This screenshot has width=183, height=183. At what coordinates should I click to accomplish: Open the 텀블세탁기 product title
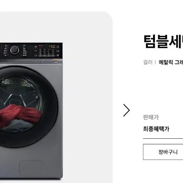tap(163, 41)
